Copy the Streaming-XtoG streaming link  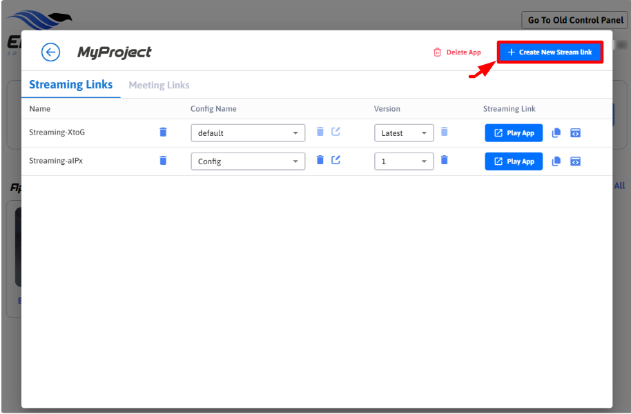pyautogui.click(x=556, y=133)
